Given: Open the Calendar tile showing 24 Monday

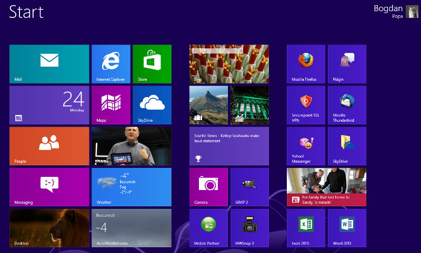Looking at the screenshot, I should [49, 105].
